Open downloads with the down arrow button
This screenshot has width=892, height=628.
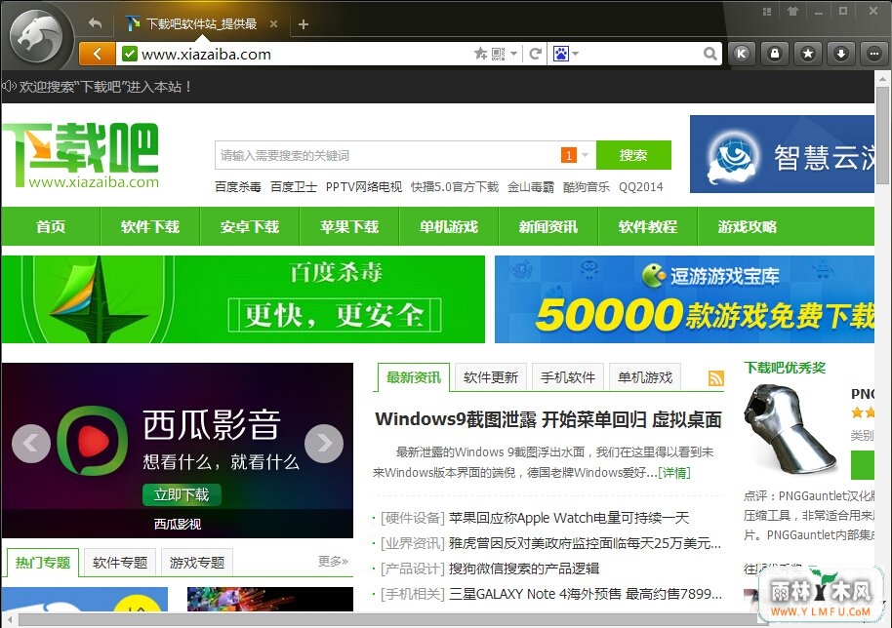coord(841,54)
